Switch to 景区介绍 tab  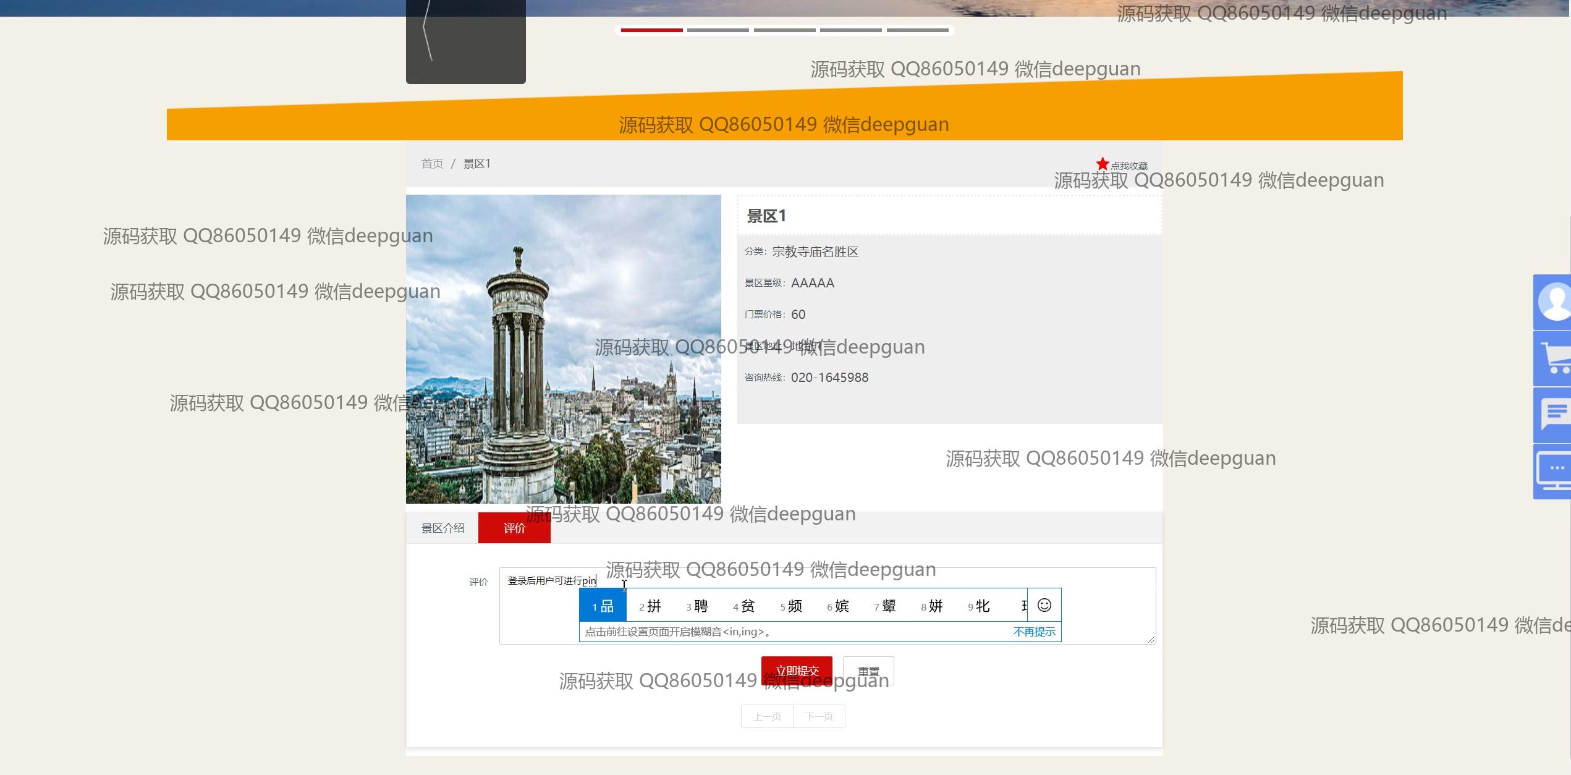(443, 528)
